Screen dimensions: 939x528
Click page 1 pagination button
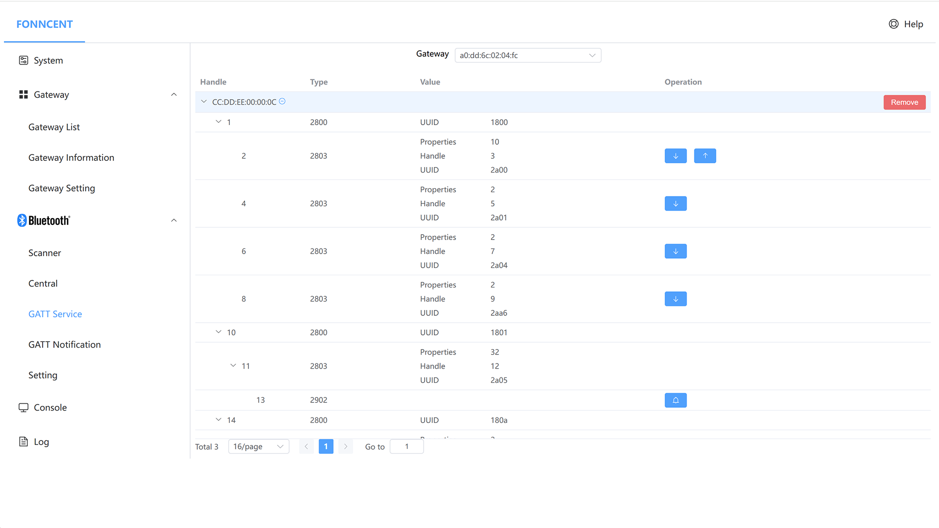[x=326, y=446]
